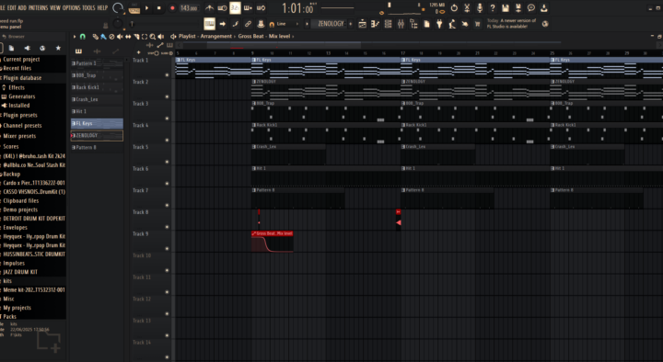Open the Line snap setting dropdown
This screenshot has height=362, width=663.
285,24
